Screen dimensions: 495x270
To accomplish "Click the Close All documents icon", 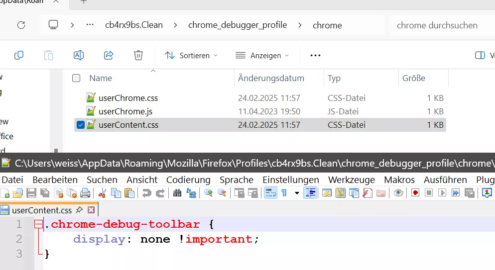I will (72, 193).
